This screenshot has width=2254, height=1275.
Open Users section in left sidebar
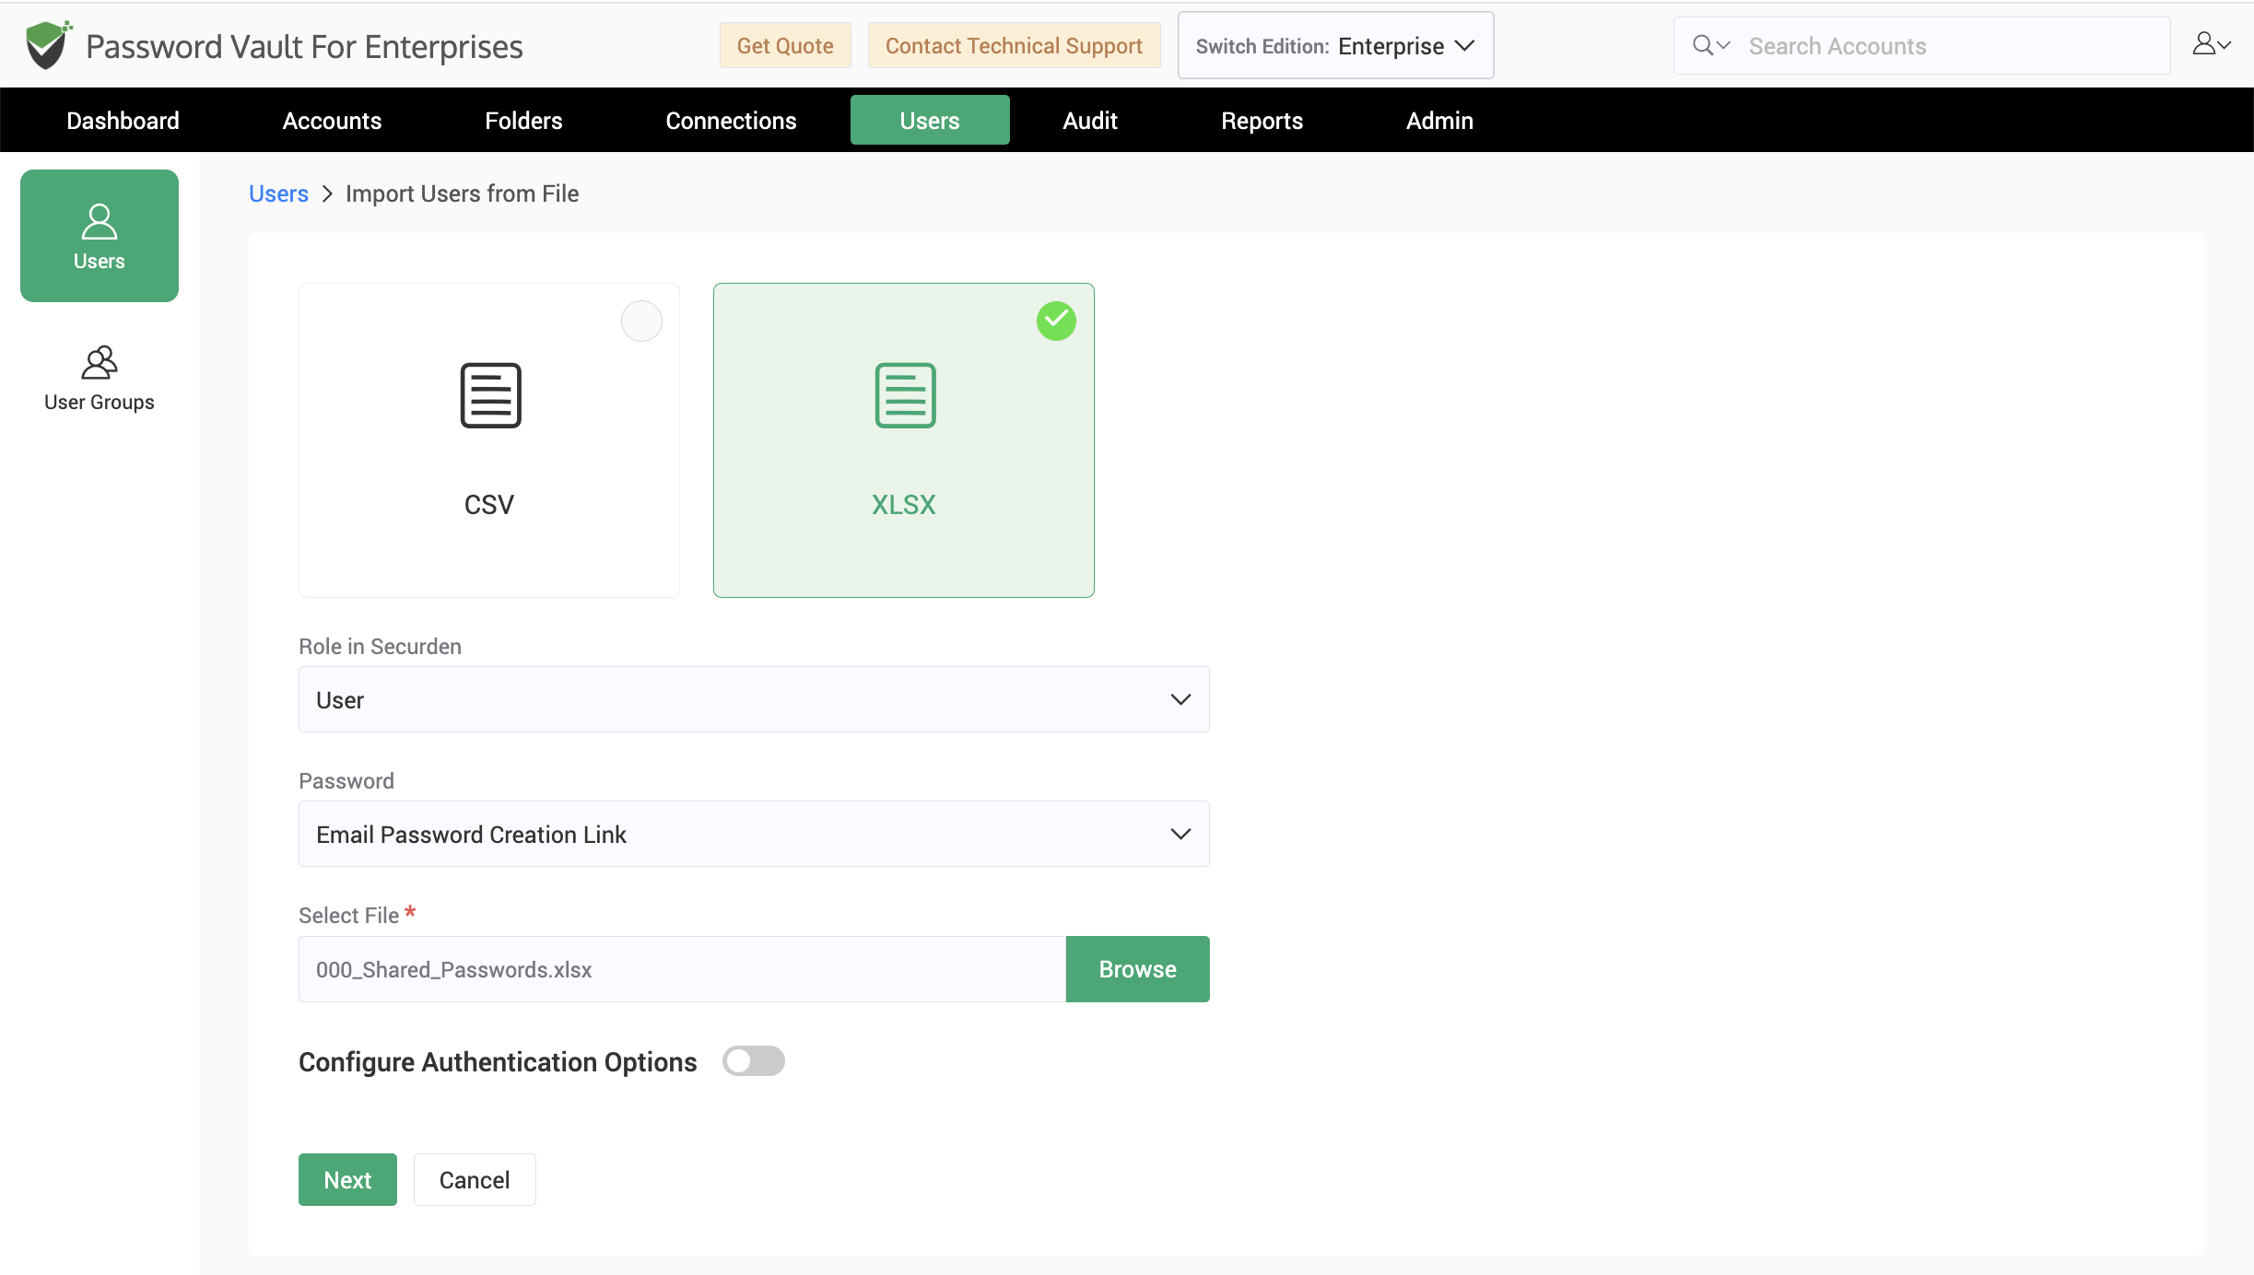tap(100, 236)
